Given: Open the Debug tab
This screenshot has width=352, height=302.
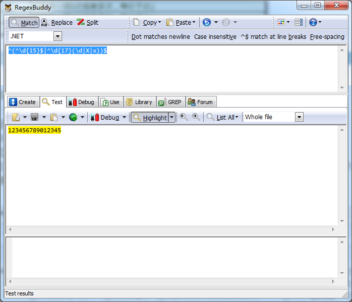Looking at the screenshot, I should 82,102.
